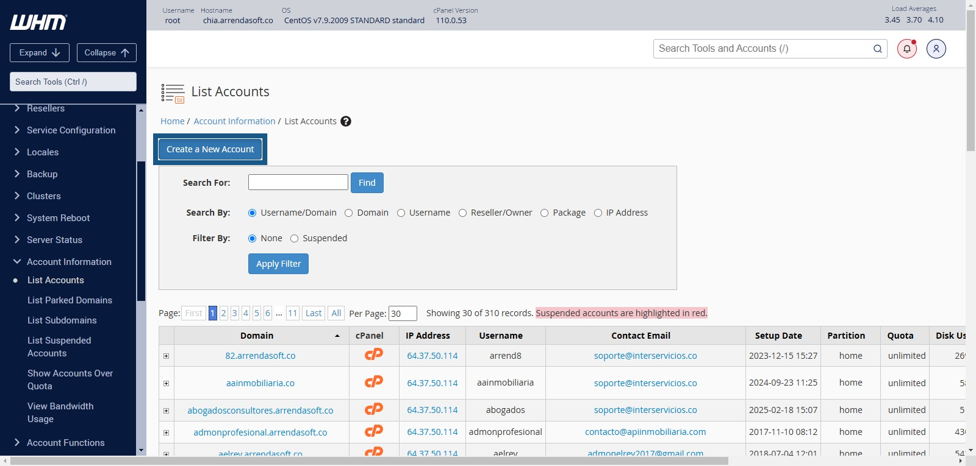
Task: Open Show Accounts Over Quota
Action: pyautogui.click(x=70, y=380)
